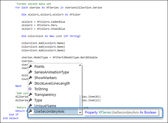Click the wrench icon beside Points
Screen dimensions: 168x123
coord(31,66)
